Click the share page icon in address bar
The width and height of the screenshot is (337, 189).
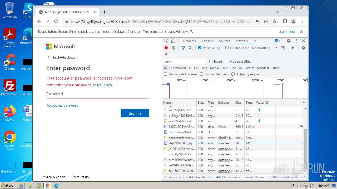[266, 21]
